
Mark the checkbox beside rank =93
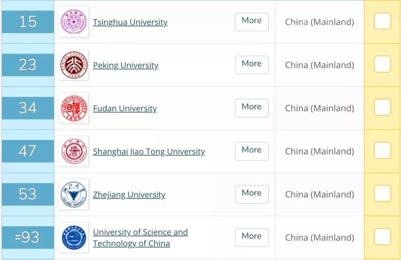(382, 237)
